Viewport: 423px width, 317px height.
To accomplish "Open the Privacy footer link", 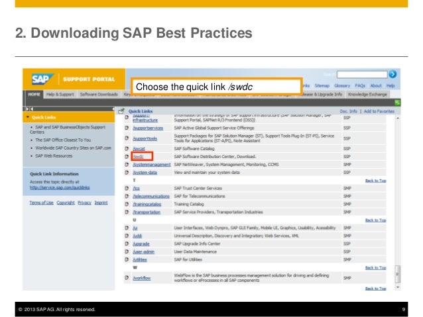I will (84, 203).
